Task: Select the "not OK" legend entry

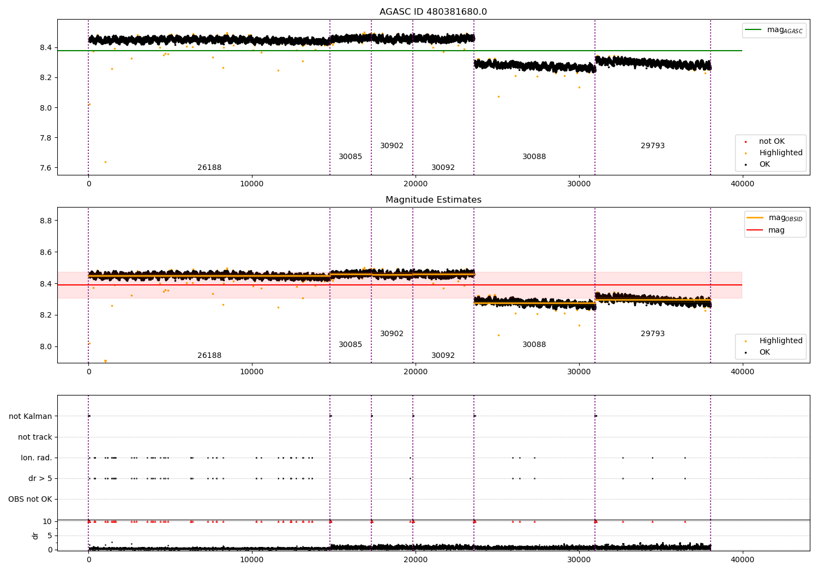Action: (772, 142)
